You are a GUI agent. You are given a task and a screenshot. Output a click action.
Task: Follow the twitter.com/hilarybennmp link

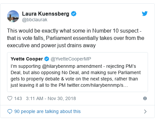(x=97, y=85)
